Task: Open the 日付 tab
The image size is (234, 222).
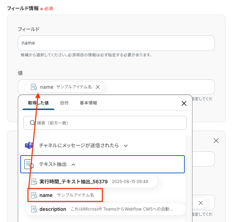Action: (x=64, y=103)
